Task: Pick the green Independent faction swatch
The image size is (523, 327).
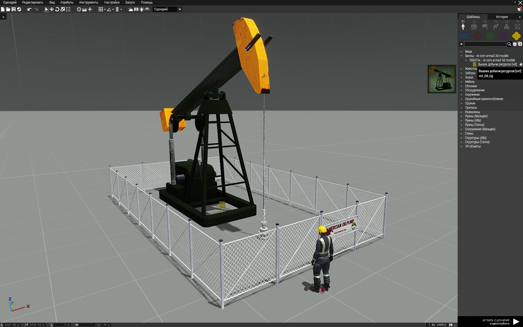Action: pyautogui.click(x=490, y=36)
